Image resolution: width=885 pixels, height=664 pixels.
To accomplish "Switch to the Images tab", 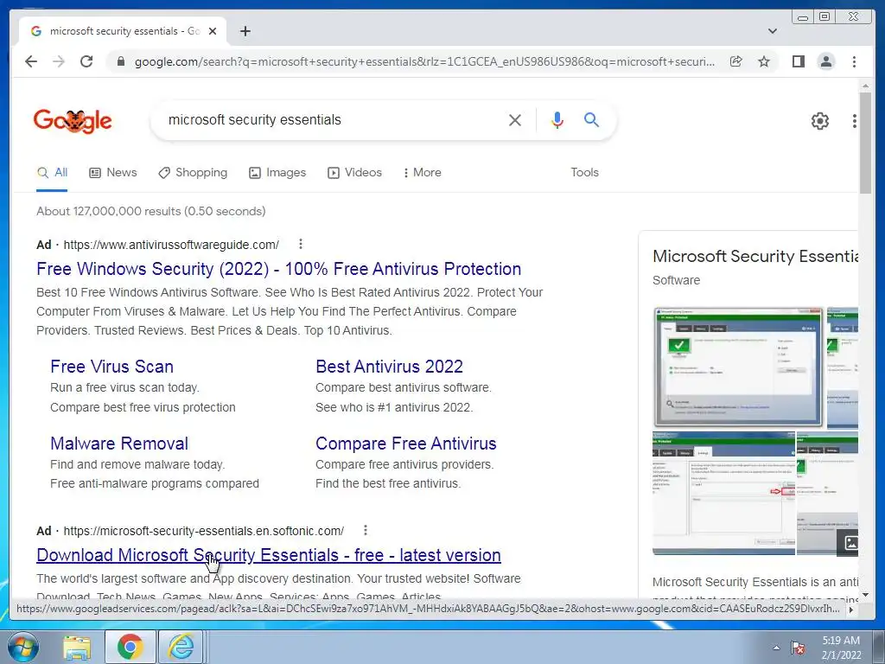I will (x=277, y=172).
